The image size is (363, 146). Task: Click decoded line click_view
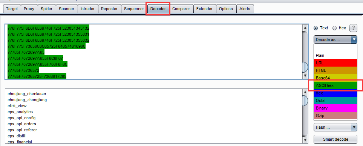(x=17, y=106)
